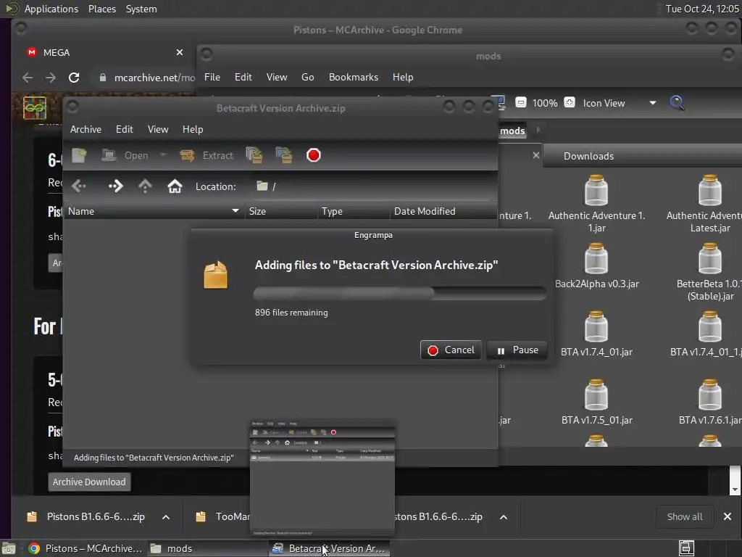Viewport: 742px width, 557px height.
Task: Go to archive home location
Action: pos(175,186)
